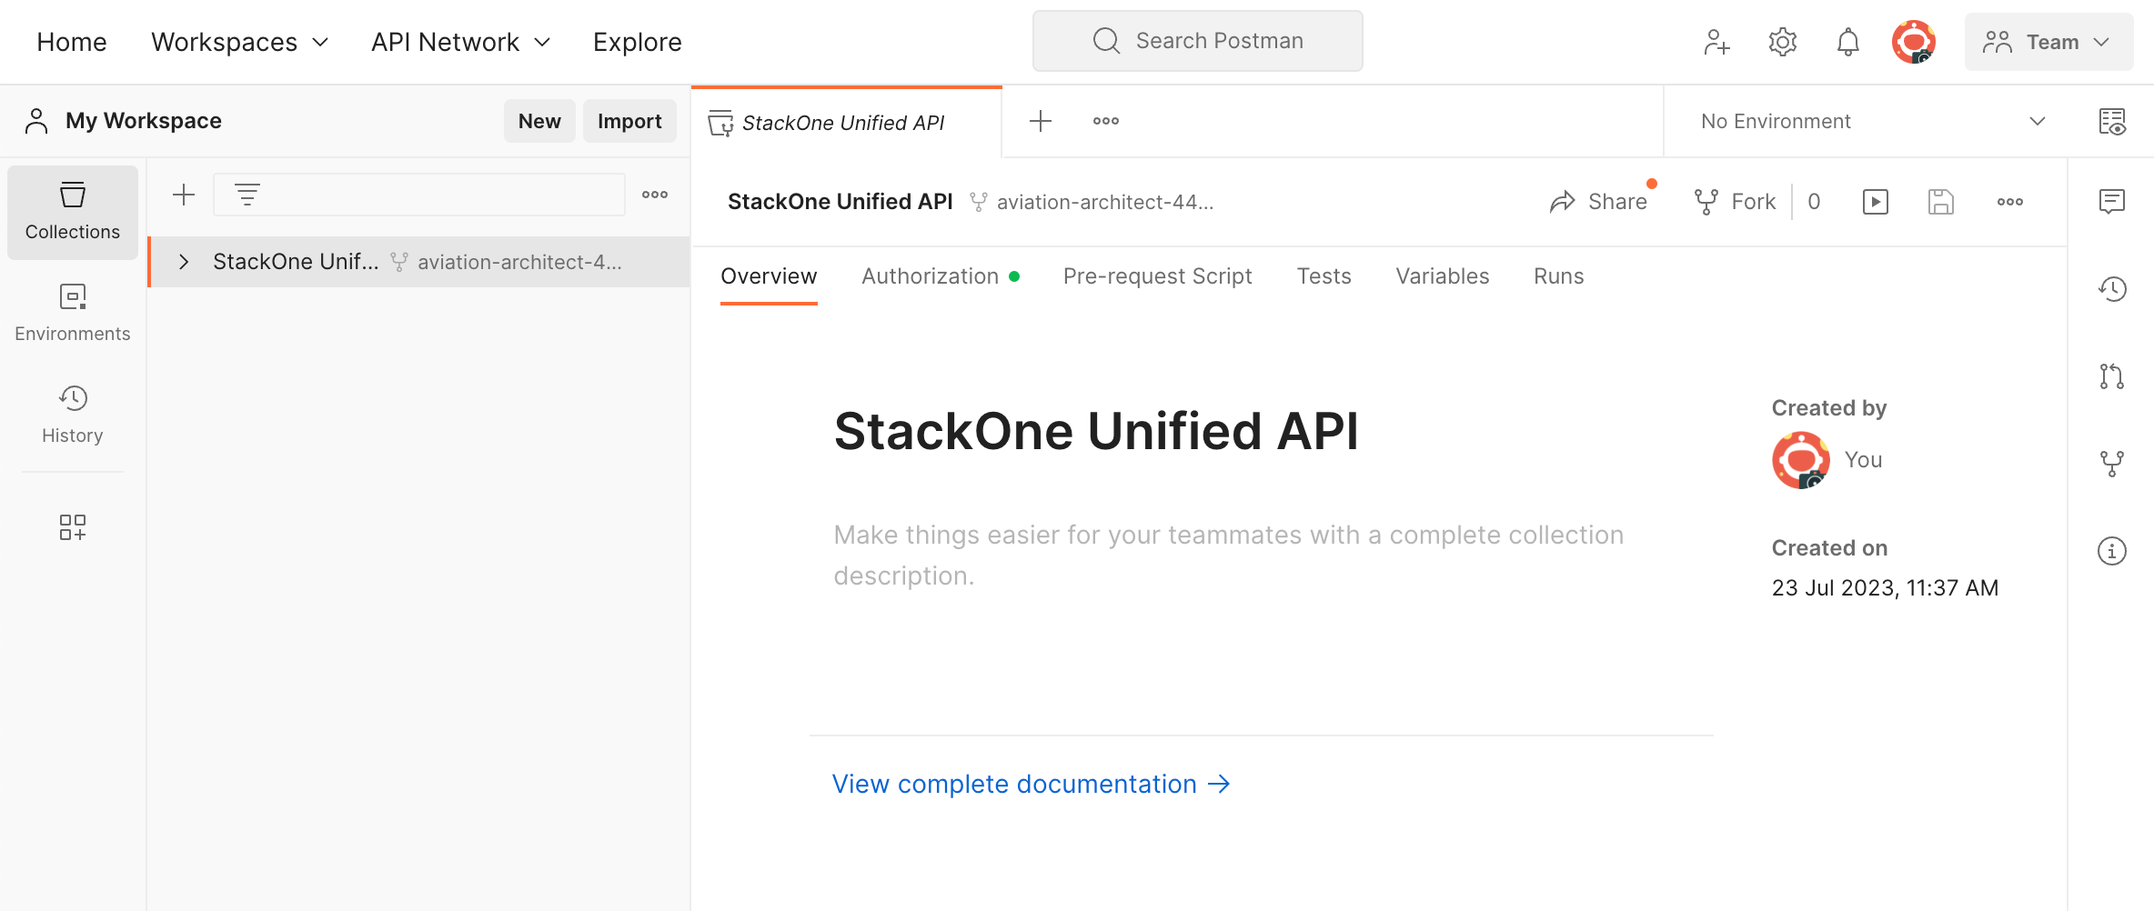
Task: Open the History sidebar panel
Action: point(73,415)
